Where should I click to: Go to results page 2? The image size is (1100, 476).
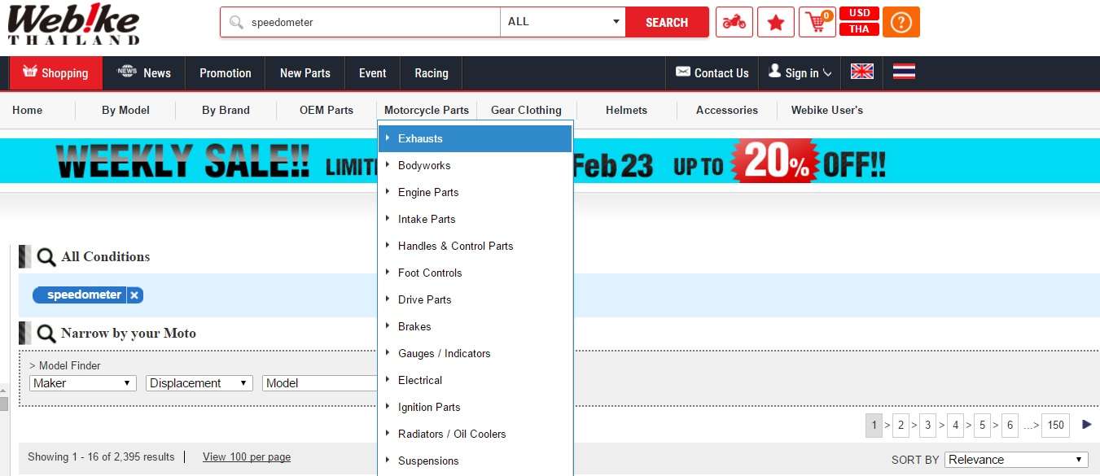point(901,425)
